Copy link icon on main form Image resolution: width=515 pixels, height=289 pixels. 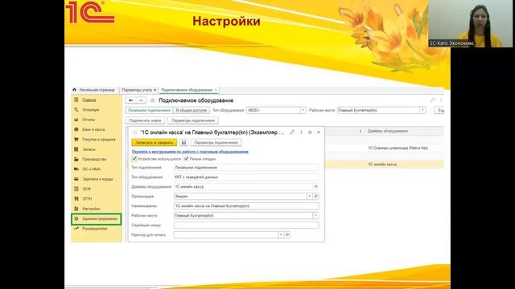(432, 100)
